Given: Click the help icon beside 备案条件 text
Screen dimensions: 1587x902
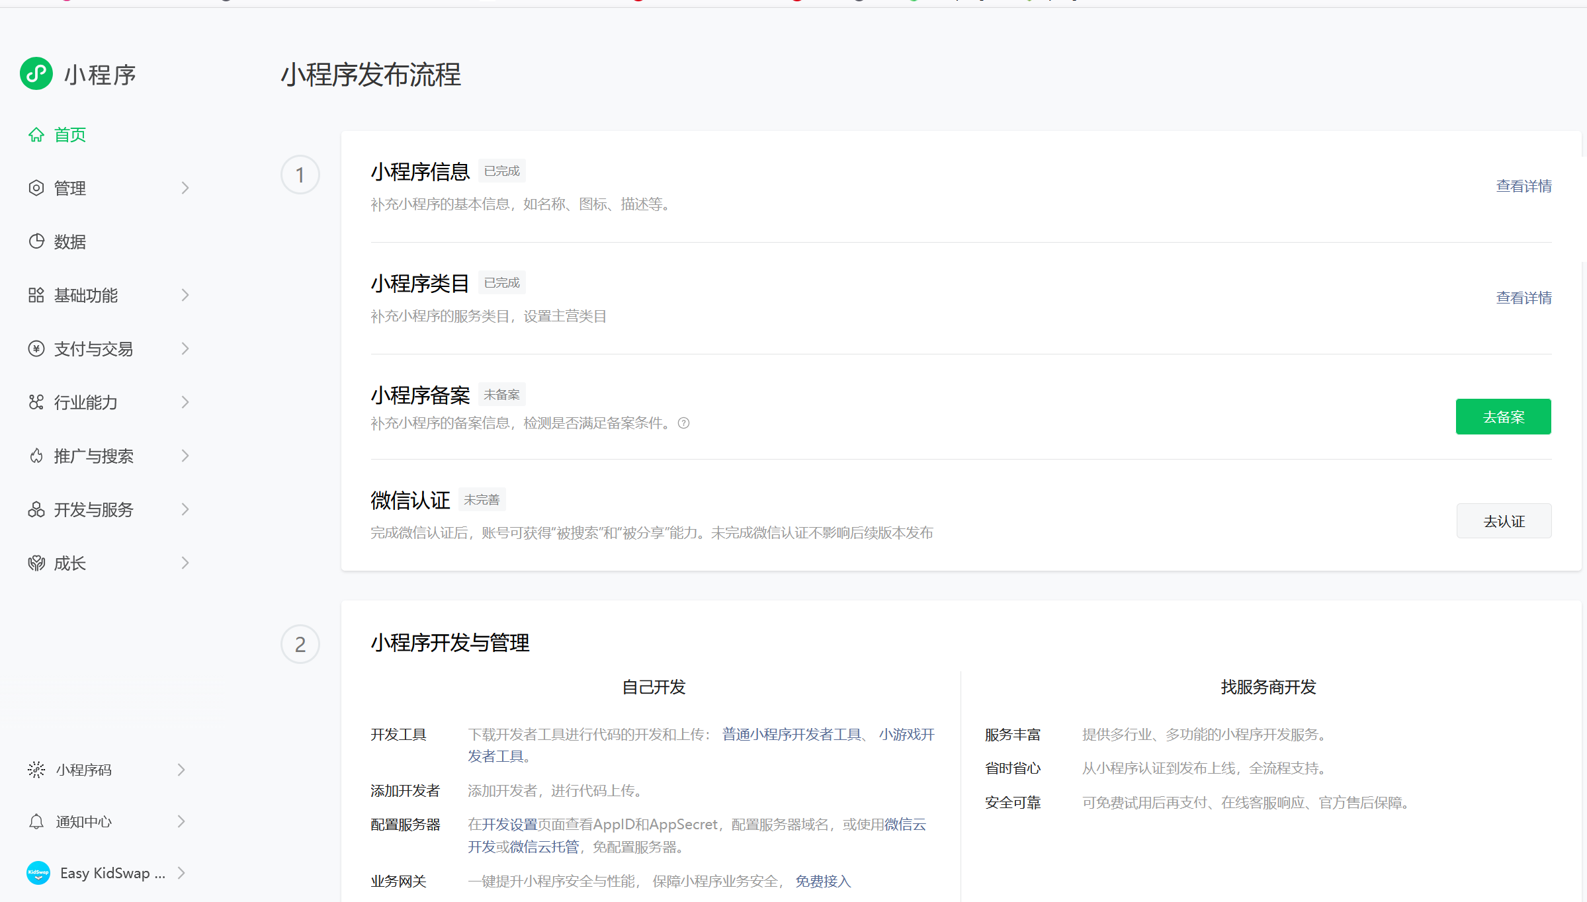Looking at the screenshot, I should 684,423.
